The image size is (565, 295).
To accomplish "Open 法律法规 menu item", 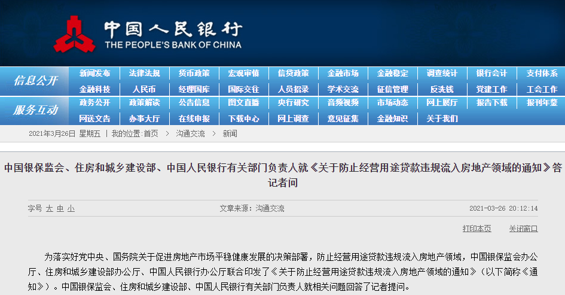I will point(144,73).
